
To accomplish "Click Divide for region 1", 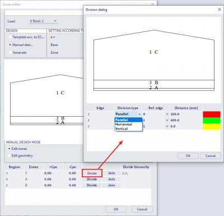I will click(92, 173).
